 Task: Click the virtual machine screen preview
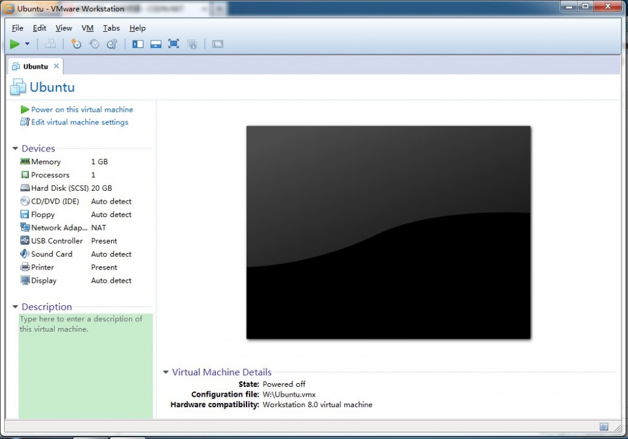pyautogui.click(x=388, y=232)
